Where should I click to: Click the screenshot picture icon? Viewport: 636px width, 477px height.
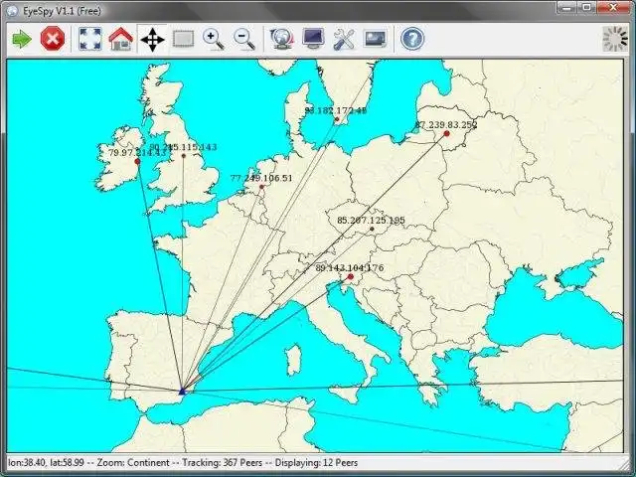376,39
